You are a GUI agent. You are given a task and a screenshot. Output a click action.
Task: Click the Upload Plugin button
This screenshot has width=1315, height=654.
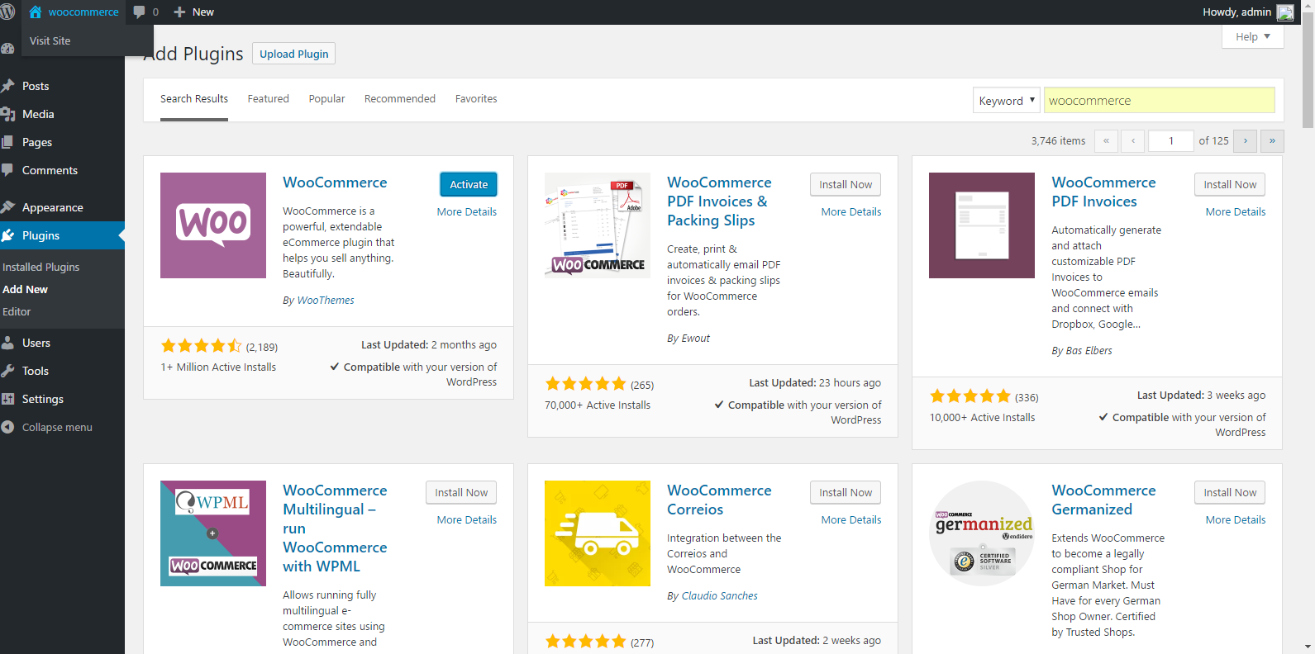click(293, 54)
